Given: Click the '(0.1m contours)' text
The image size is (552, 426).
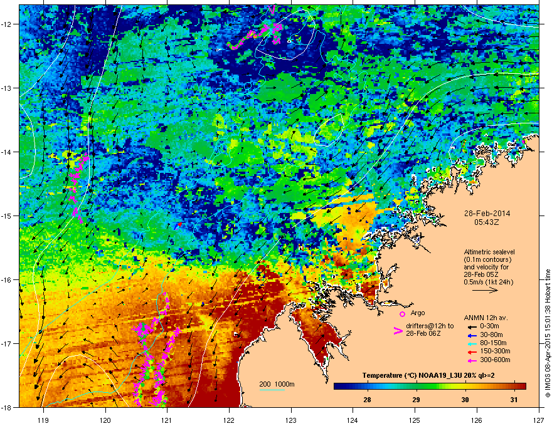Looking at the screenshot, I should tap(487, 259).
